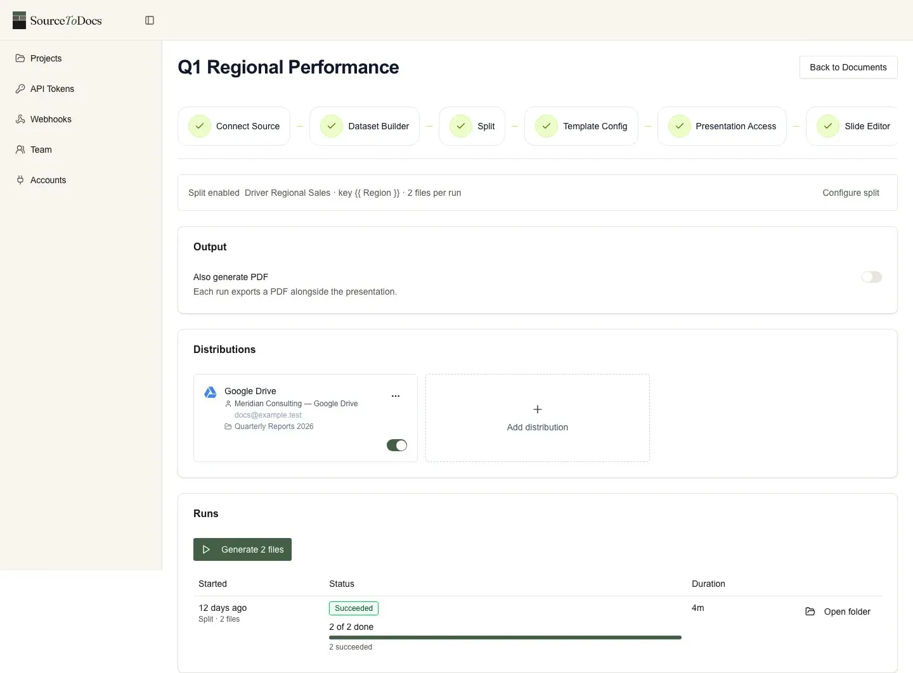
Task: Click the Succeeded status badge
Action: pos(354,608)
